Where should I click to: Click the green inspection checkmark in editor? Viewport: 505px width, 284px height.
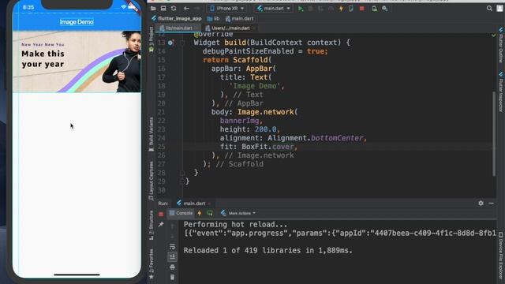coord(493,35)
